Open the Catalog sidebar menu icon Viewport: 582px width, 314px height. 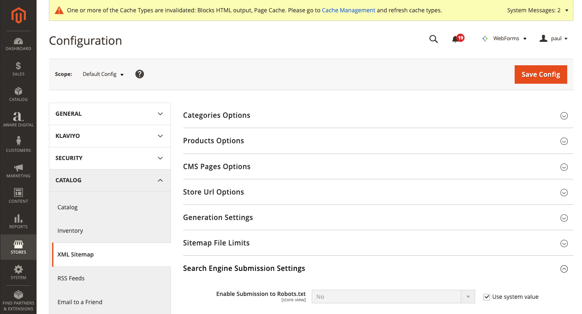click(x=18, y=94)
